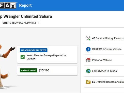124x93 pixels.
Task: Click the green checkmark accident icon
Action: [23, 57]
